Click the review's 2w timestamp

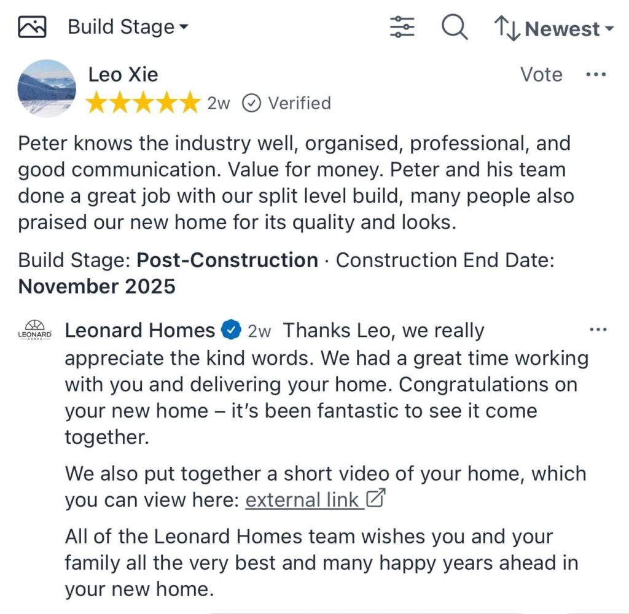(218, 103)
